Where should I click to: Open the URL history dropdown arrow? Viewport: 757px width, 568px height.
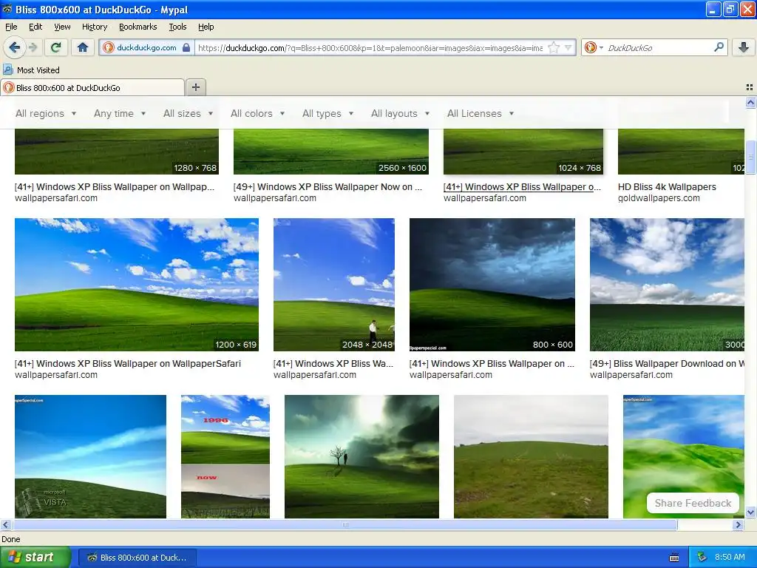click(568, 47)
